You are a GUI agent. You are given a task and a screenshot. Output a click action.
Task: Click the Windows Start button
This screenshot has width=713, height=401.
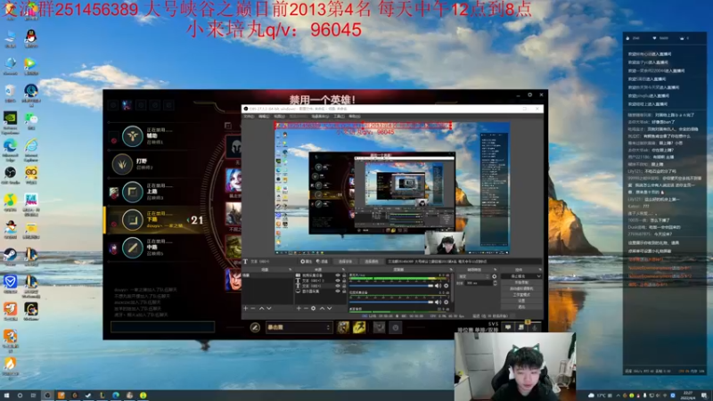pos(6,396)
